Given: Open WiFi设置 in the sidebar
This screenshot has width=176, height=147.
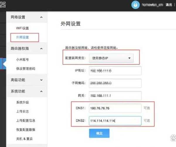Looking at the screenshot, I should pos(22,28).
